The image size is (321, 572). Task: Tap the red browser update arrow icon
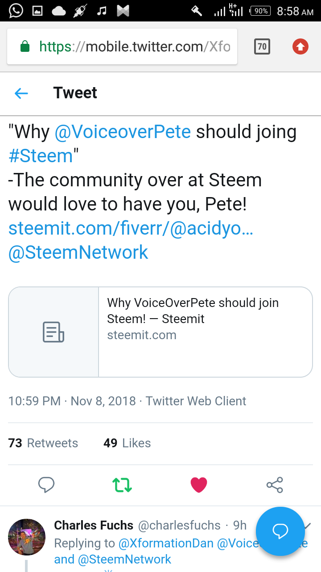point(300,46)
